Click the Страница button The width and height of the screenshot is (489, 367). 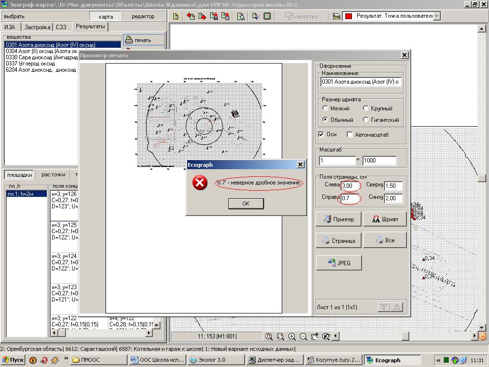(x=339, y=240)
